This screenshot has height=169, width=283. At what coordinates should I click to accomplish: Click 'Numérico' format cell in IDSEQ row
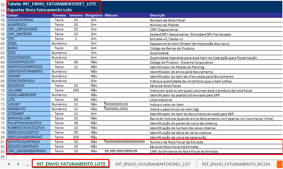coord(59,44)
